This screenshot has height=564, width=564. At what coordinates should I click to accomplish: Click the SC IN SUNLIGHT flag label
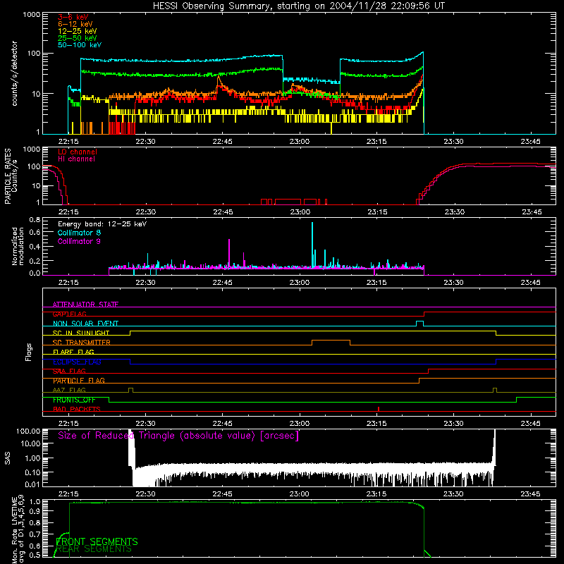pyautogui.click(x=81, y=333)
